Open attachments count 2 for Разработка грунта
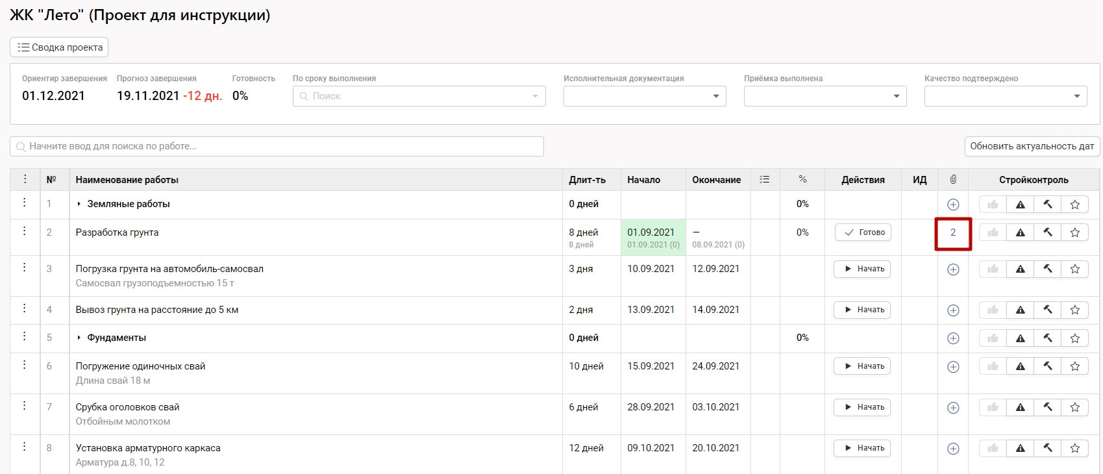Screen dimensions: 1103x474 point(953,232)
